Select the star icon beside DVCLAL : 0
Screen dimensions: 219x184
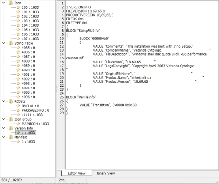(18, 106)
